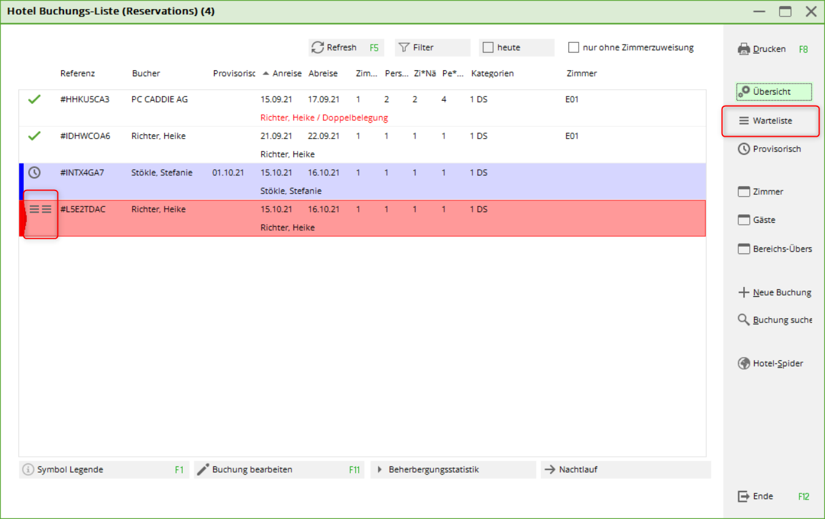Enable the heute checkbox
Screen dimensions: 825x519
click(x=488, y=48)
